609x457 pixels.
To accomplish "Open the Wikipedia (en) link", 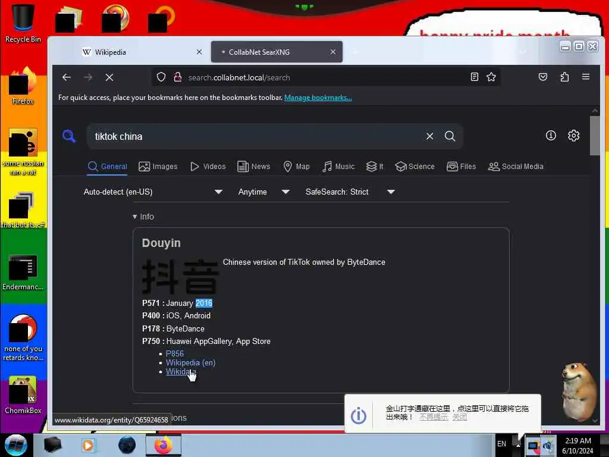I will click(190, 362).
